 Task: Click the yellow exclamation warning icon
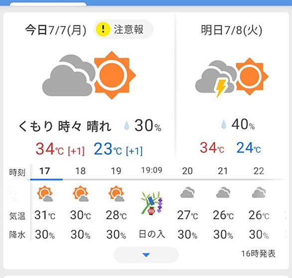tap(103, 29)
